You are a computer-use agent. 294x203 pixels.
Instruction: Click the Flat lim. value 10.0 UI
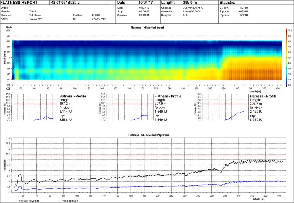click(96, 15)
